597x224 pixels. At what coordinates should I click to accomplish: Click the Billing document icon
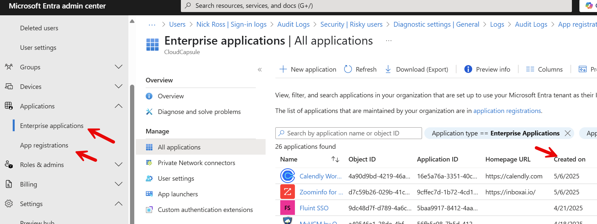pyautogui.click(x=9, y=184)
